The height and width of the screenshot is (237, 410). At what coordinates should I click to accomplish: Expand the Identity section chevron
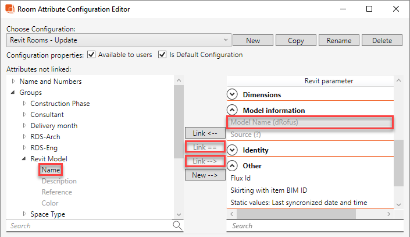(233, 150)
